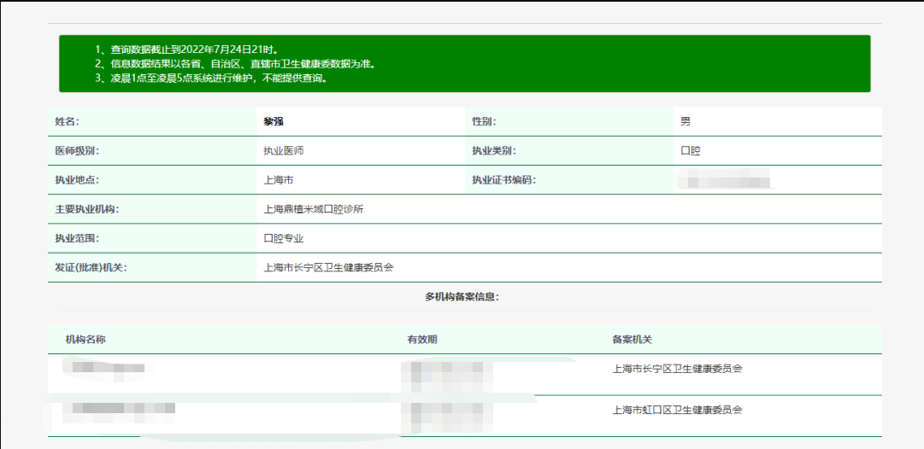This screenshot has height=449, width=924.
Task: Click the 性别 label
Action: 484,122
